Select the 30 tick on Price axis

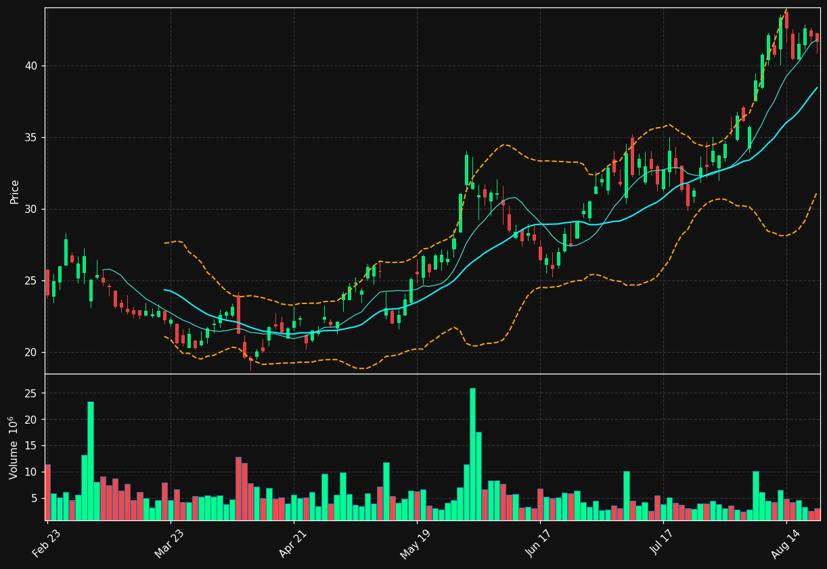[x=32, y=209]
